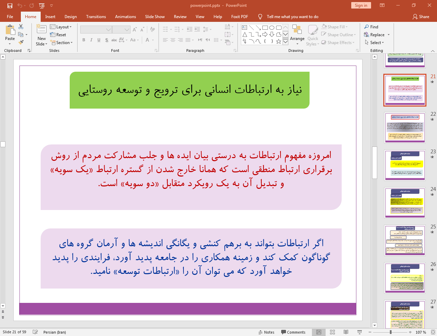Open the Foxit PDF tab
This screenshot has width=437, height=336.
click(x=240, y=16)
